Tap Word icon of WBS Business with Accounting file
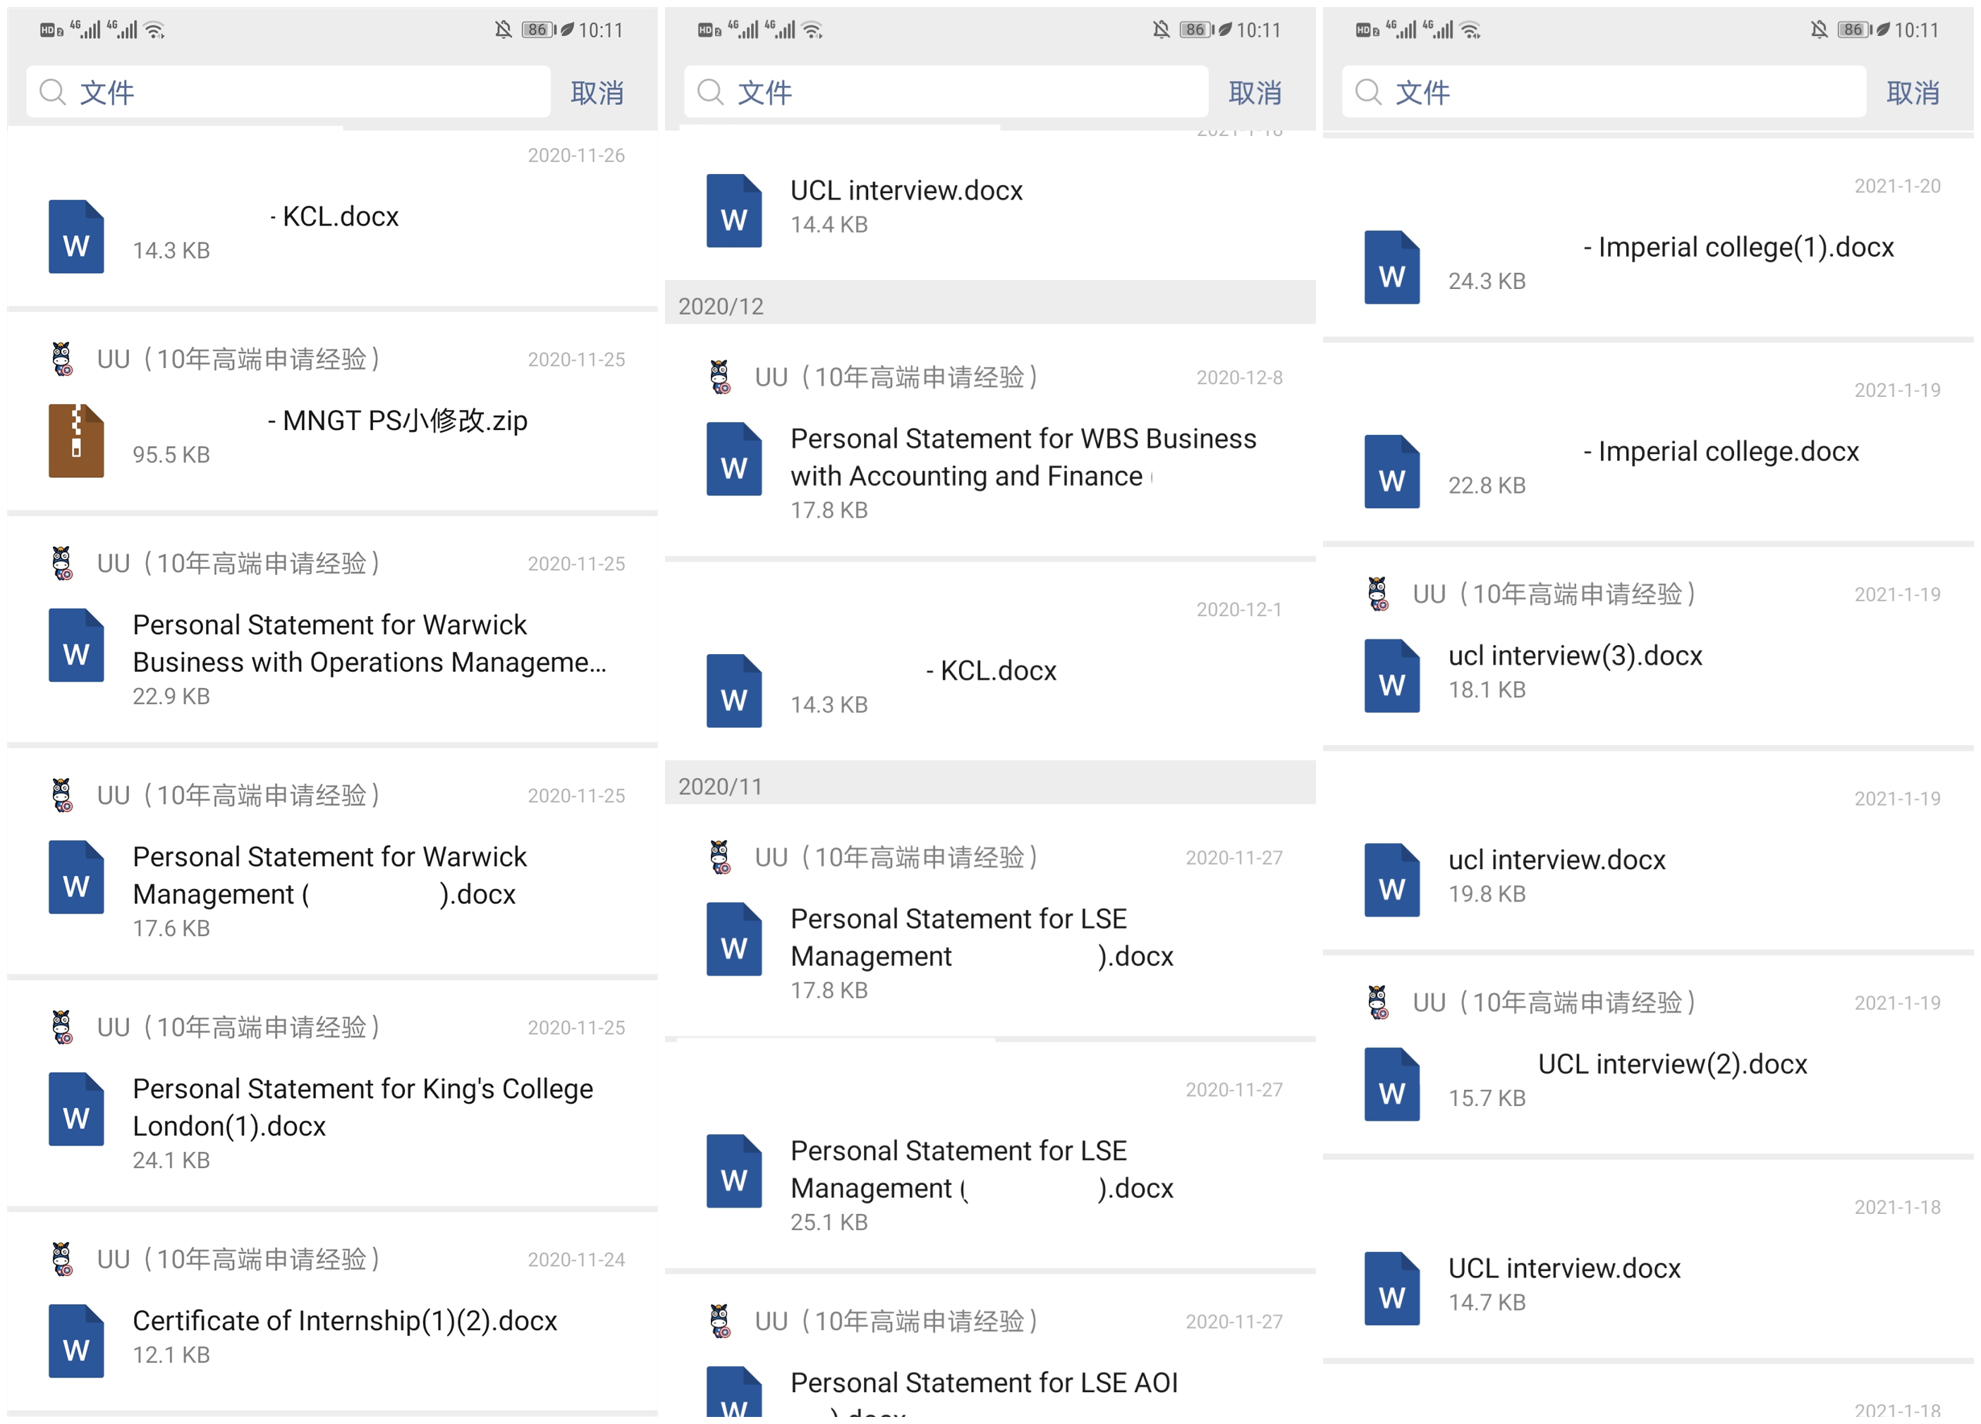Screen dimensions: 1981x1424 [x=733, y=459]
